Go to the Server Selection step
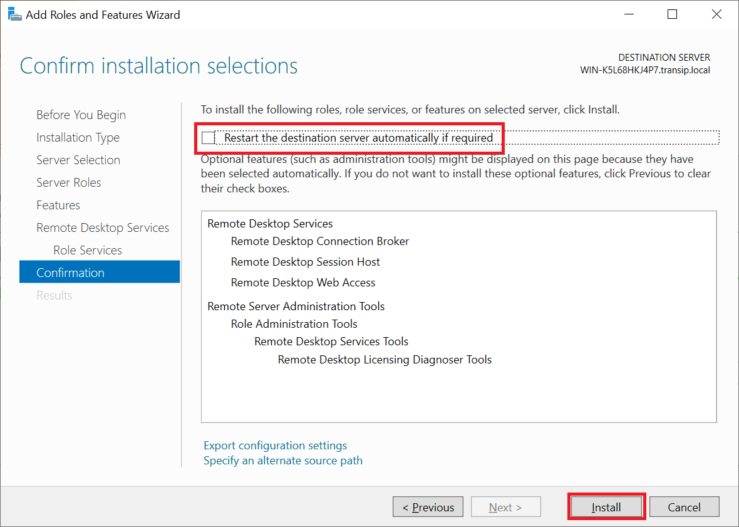Image resolution: width=739 pixels, height=527 pixels. [x=78, y=160]
